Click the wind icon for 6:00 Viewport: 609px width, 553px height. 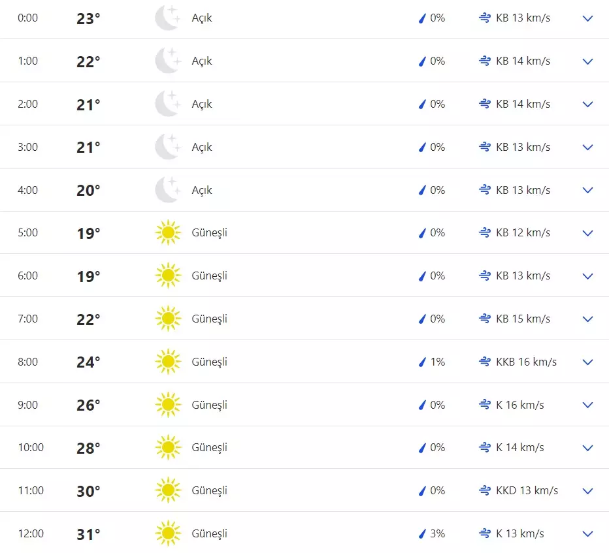[484, 276]
